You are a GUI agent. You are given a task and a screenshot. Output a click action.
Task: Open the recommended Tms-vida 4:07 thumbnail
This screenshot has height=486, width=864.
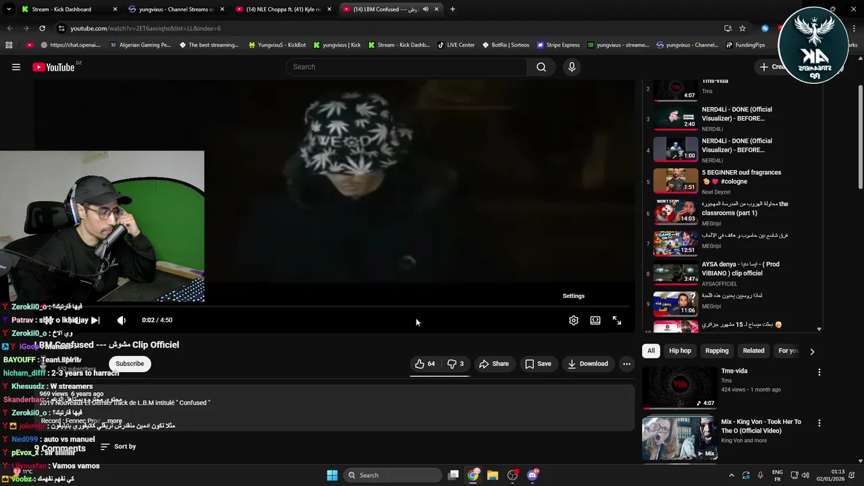click(x=679, y=387)
